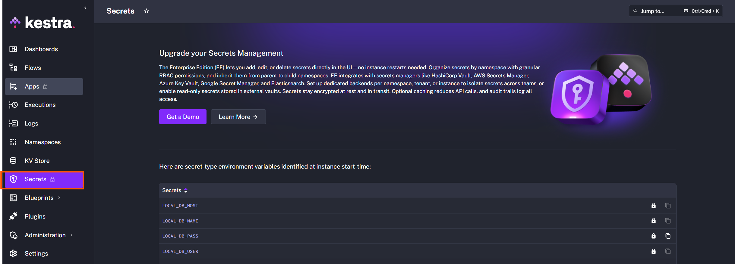Click the lock icon for LOCAL_DB_PASS
Viewport: 735px width, 264px height.
point(654,236)
